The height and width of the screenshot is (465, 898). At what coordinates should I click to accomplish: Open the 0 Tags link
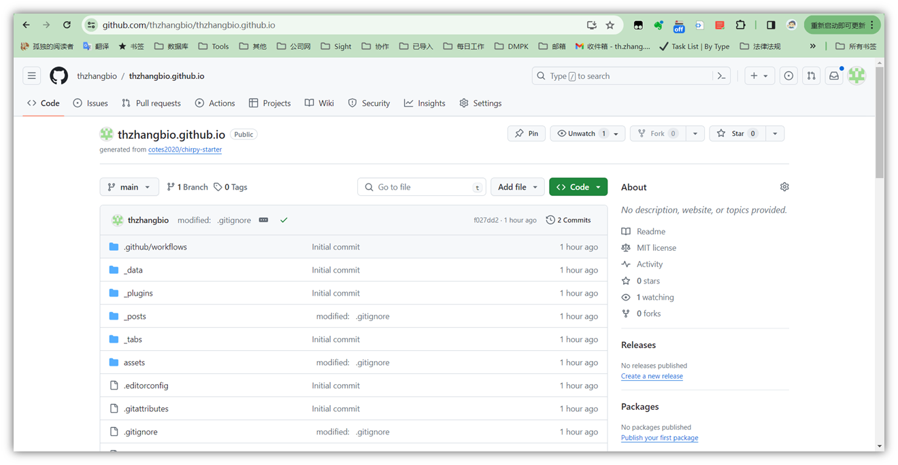[x=230, y=187]
